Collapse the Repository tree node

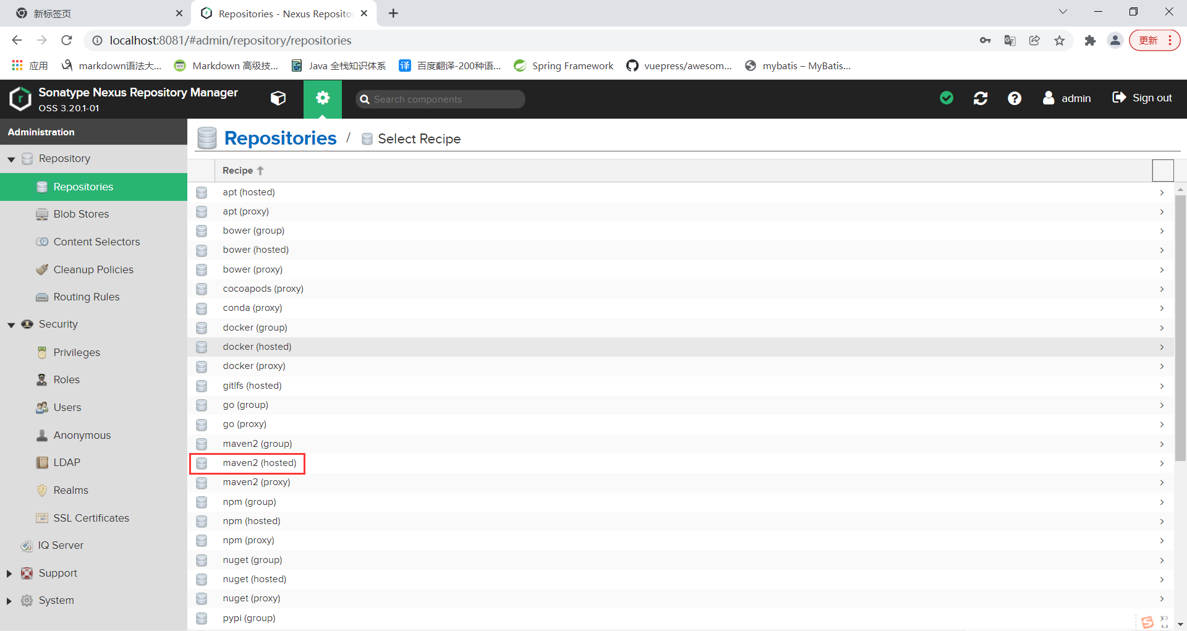[x=11, y=159]
